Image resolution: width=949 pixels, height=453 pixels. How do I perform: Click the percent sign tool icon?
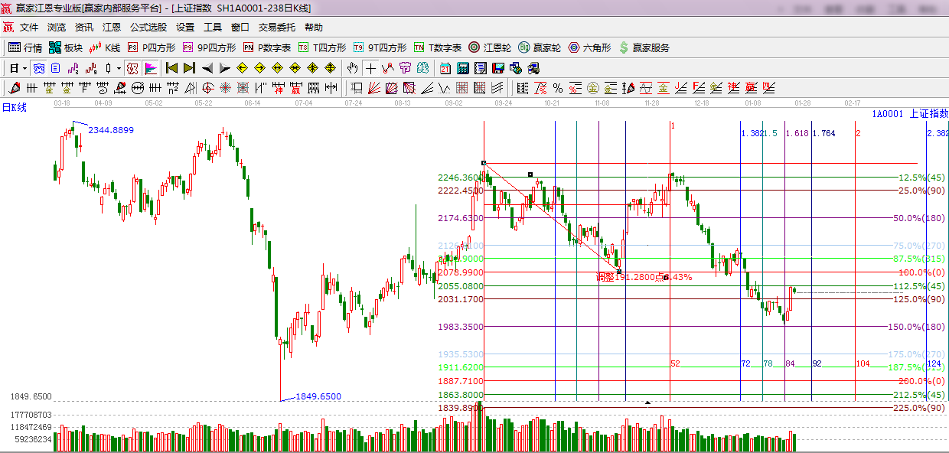click(x=558, y=88)
